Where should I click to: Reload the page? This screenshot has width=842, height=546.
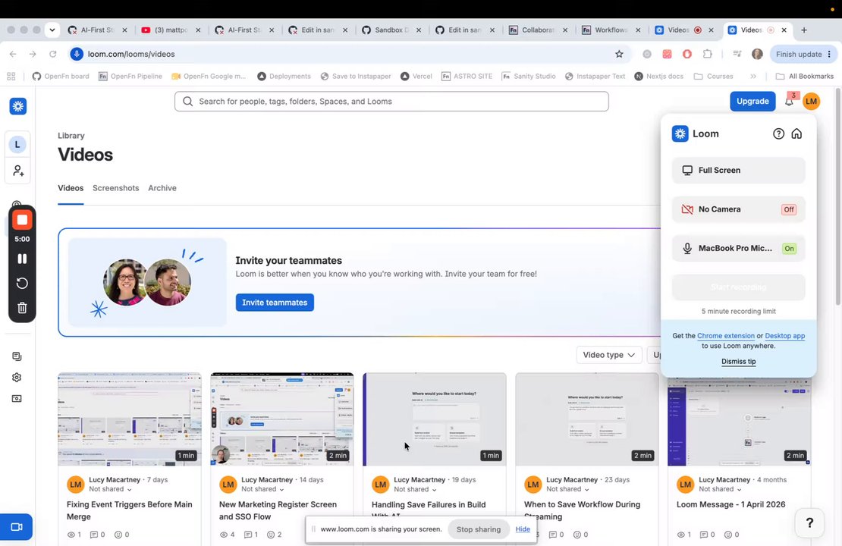pos(52,54)
